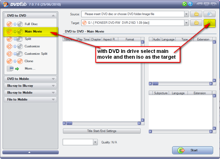This screenshot has height=159, width=220.
Task: Click the Quality: N/A text
Action: click(x=109, y=142)
